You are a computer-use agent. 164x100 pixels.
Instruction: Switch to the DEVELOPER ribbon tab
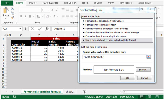click(126, 3)
